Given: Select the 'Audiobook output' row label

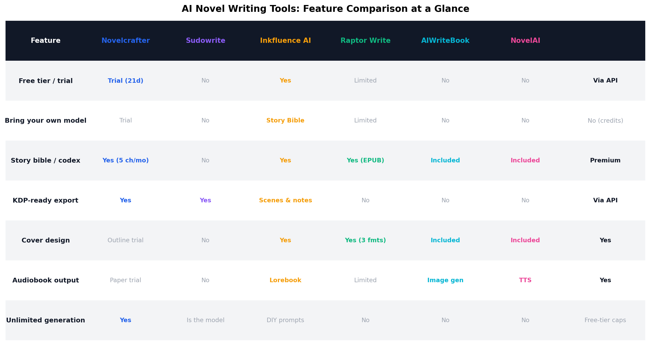Looking at the screenshot, I should pos(45,280).
